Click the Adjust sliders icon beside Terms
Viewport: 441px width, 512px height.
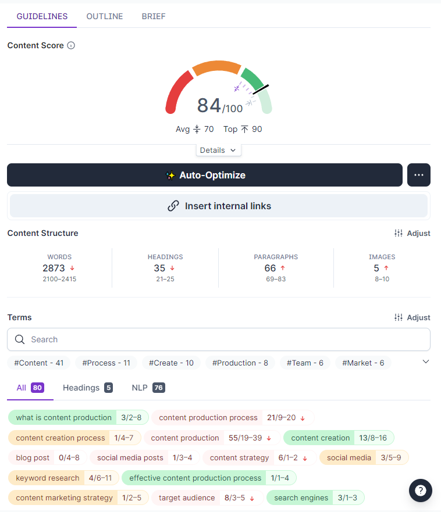pyautogui.click(x=399, y=317)
